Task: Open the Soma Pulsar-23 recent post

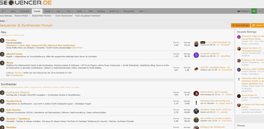Action: [x=249, y=95]
